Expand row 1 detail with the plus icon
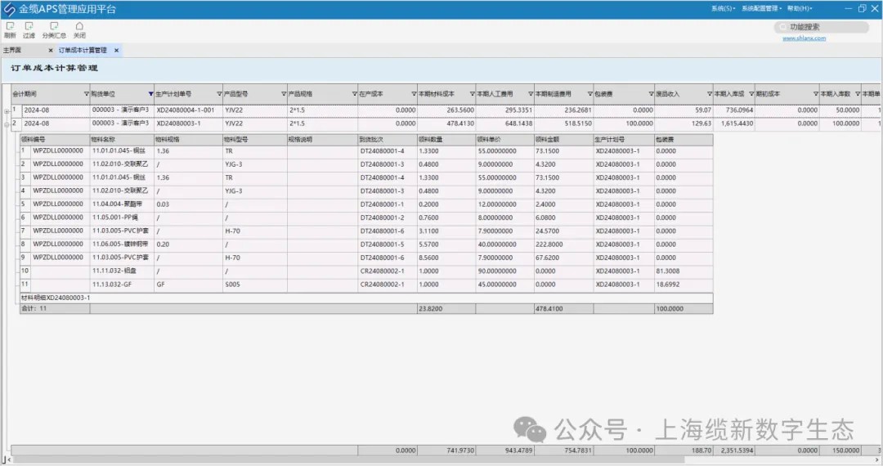 [7, 110]
